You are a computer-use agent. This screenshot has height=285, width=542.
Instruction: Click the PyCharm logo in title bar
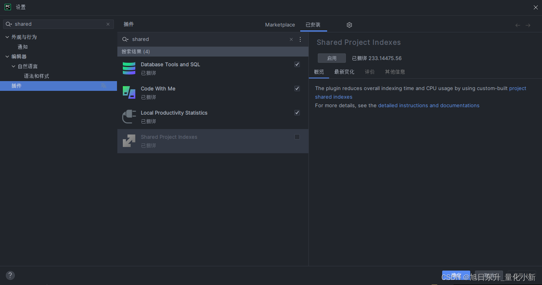pos(8,7)
